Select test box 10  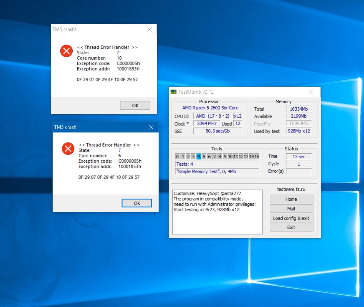(x=230, y=156)
